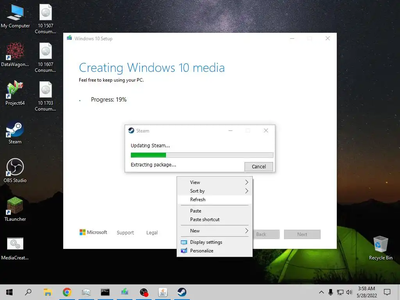This screenshot has width=400, height=300.
Task: Choose Paste shortcut in context menu
Action: 214,220
